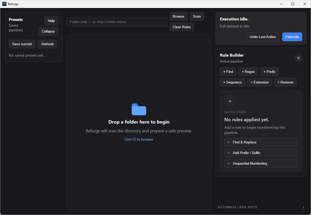Undo the last action
311x215 pixels.
tap(263, 37)
